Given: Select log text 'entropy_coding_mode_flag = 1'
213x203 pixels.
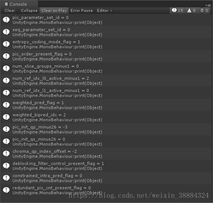Looking at the screenshot, I should pyautogui.click(x=46, y=42).
